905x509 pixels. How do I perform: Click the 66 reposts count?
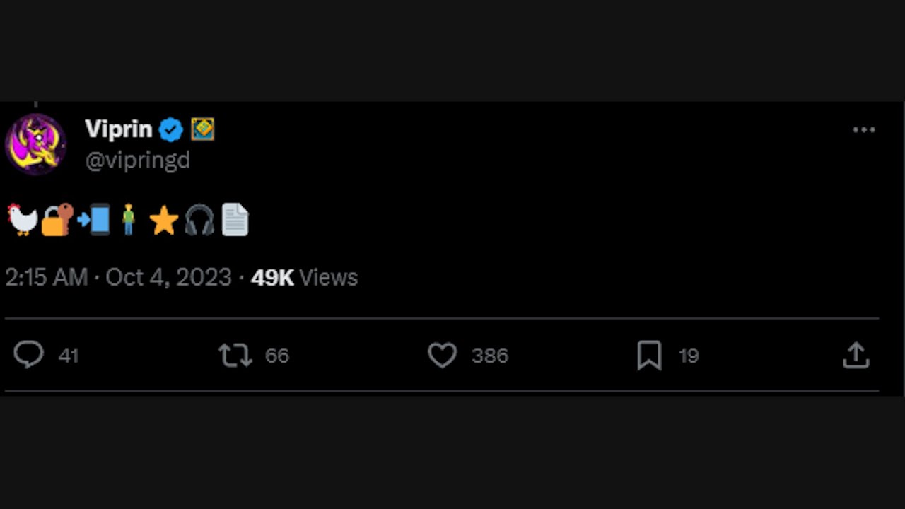tap(277, 356)
